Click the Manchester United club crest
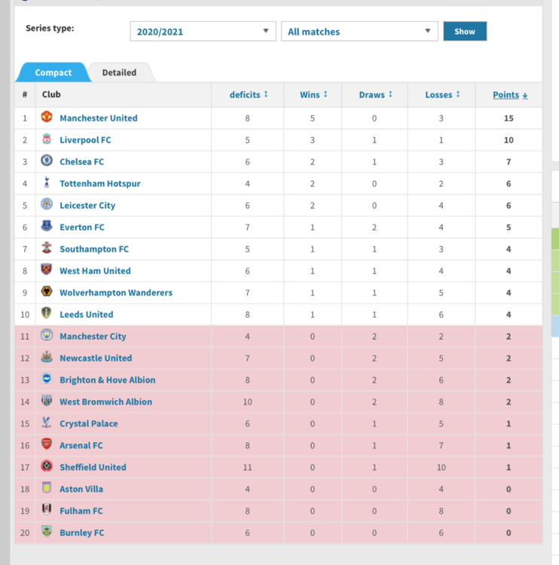 [47, 117]
